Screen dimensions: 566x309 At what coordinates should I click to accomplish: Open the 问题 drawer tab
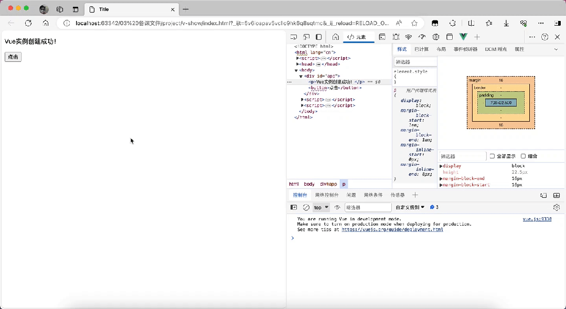click(351, 195)
